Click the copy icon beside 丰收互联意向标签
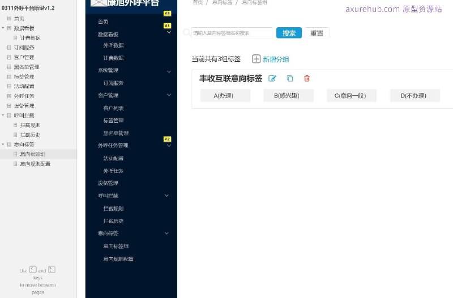The width and height of the screenshot is (453, 298). pyautogui.click(x=290, y=78)
